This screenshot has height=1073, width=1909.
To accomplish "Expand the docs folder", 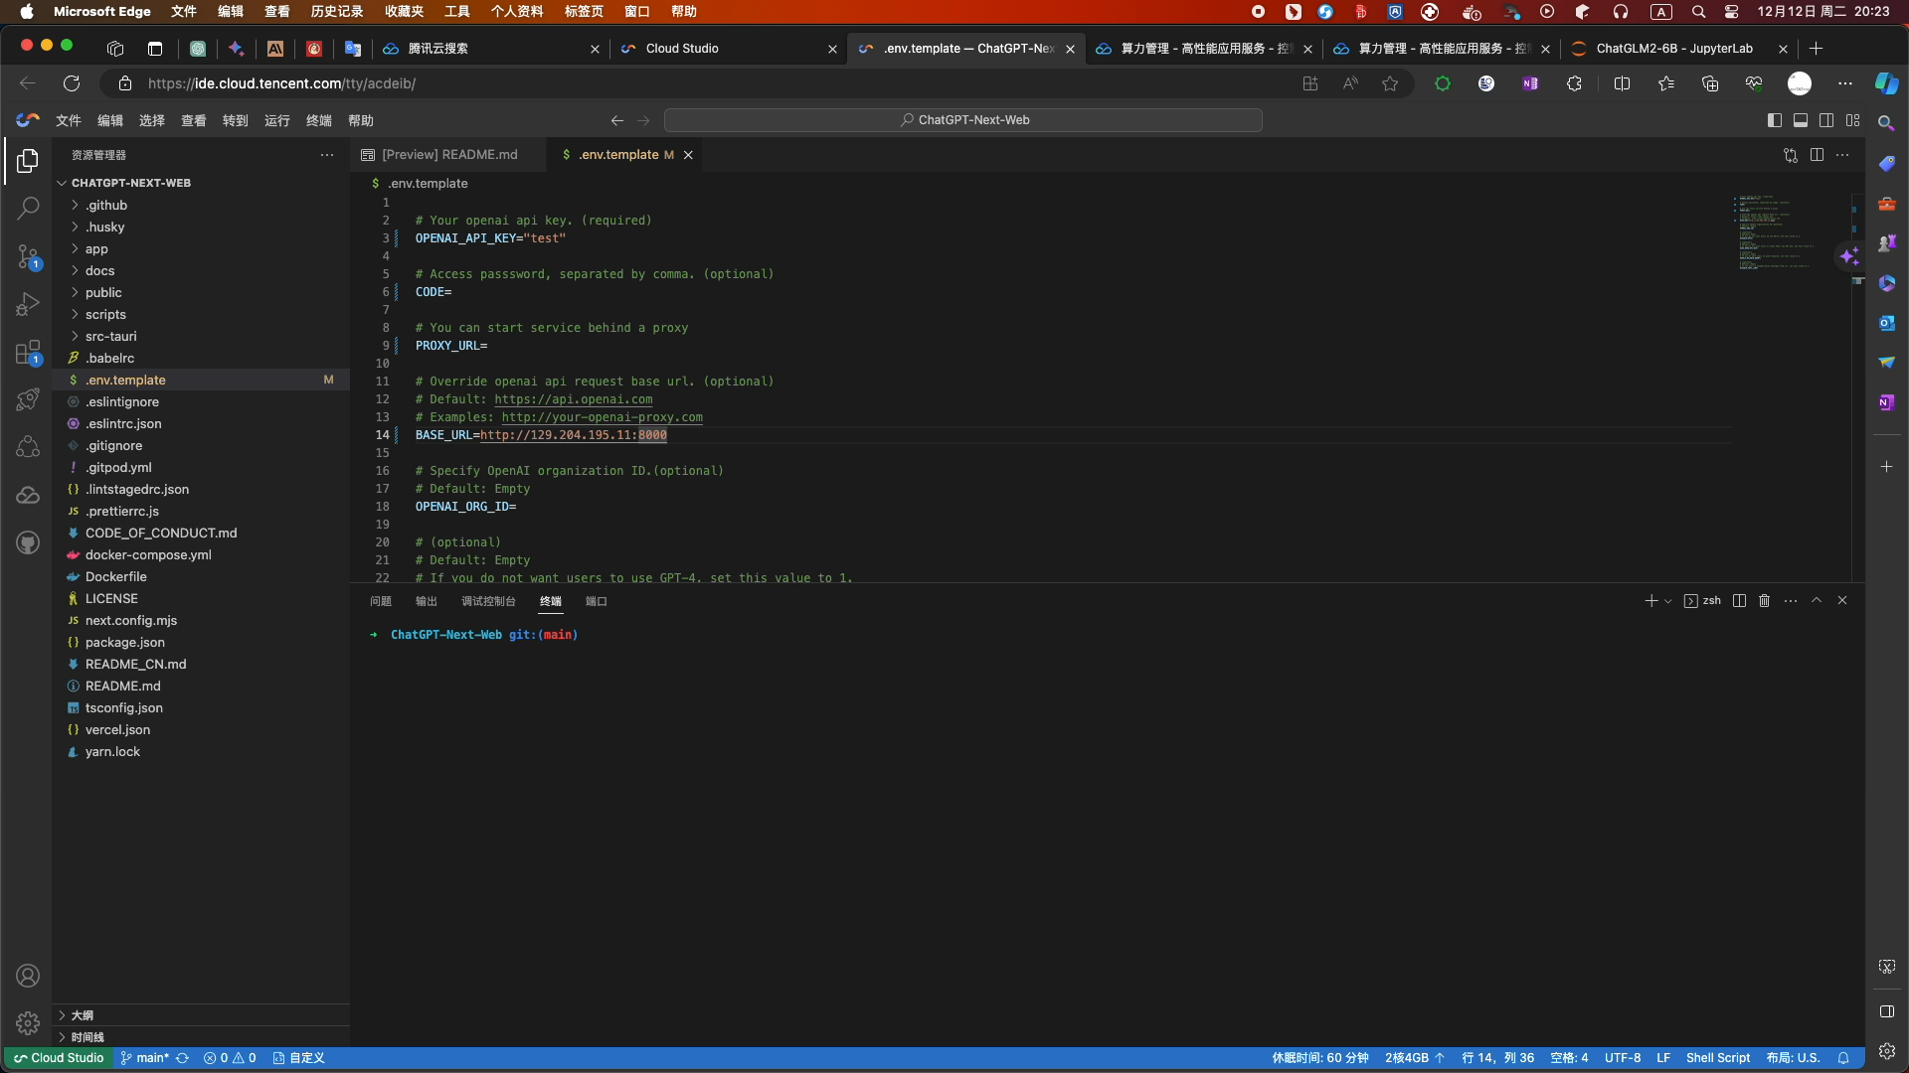I will pyautogui.click(x=99, y=270).
